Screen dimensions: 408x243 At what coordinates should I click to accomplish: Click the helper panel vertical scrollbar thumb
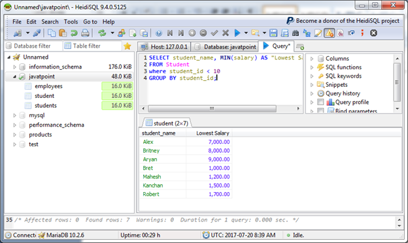[397, 82]
